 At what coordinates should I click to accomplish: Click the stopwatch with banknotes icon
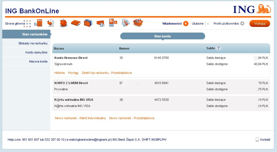click(125, 23)
